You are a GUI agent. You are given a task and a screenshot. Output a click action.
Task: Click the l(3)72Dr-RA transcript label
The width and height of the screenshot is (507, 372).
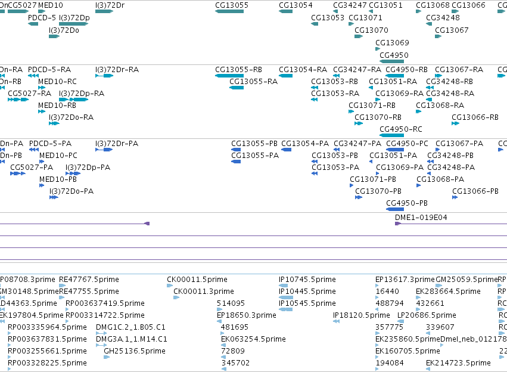(117, 70)
